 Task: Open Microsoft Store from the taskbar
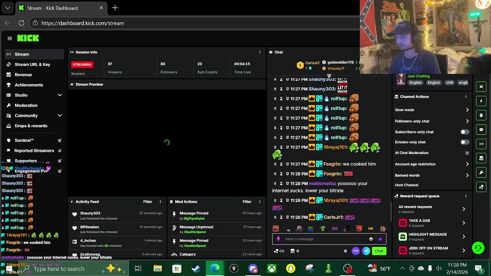click(x=176, y=268)
